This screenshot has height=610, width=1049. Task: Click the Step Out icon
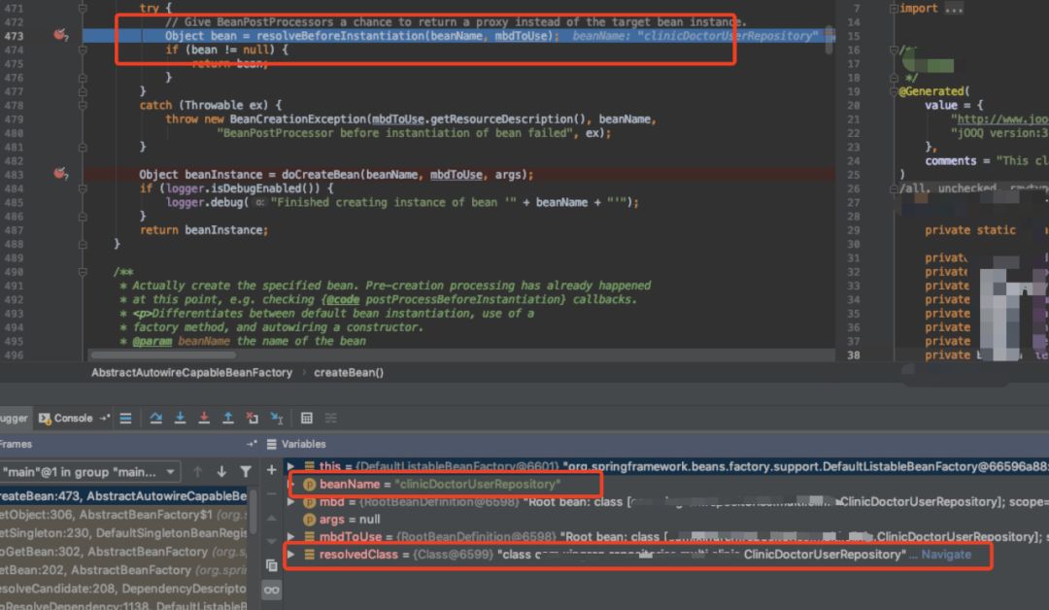(228, 418)
